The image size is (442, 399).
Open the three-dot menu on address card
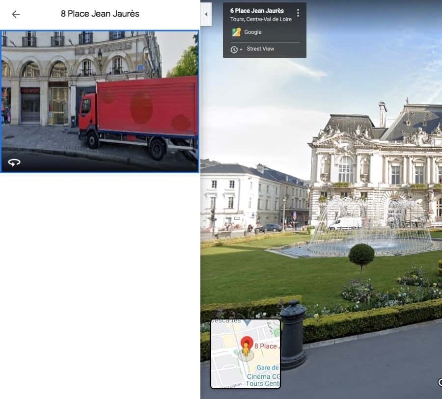click(x=298, y=13)
